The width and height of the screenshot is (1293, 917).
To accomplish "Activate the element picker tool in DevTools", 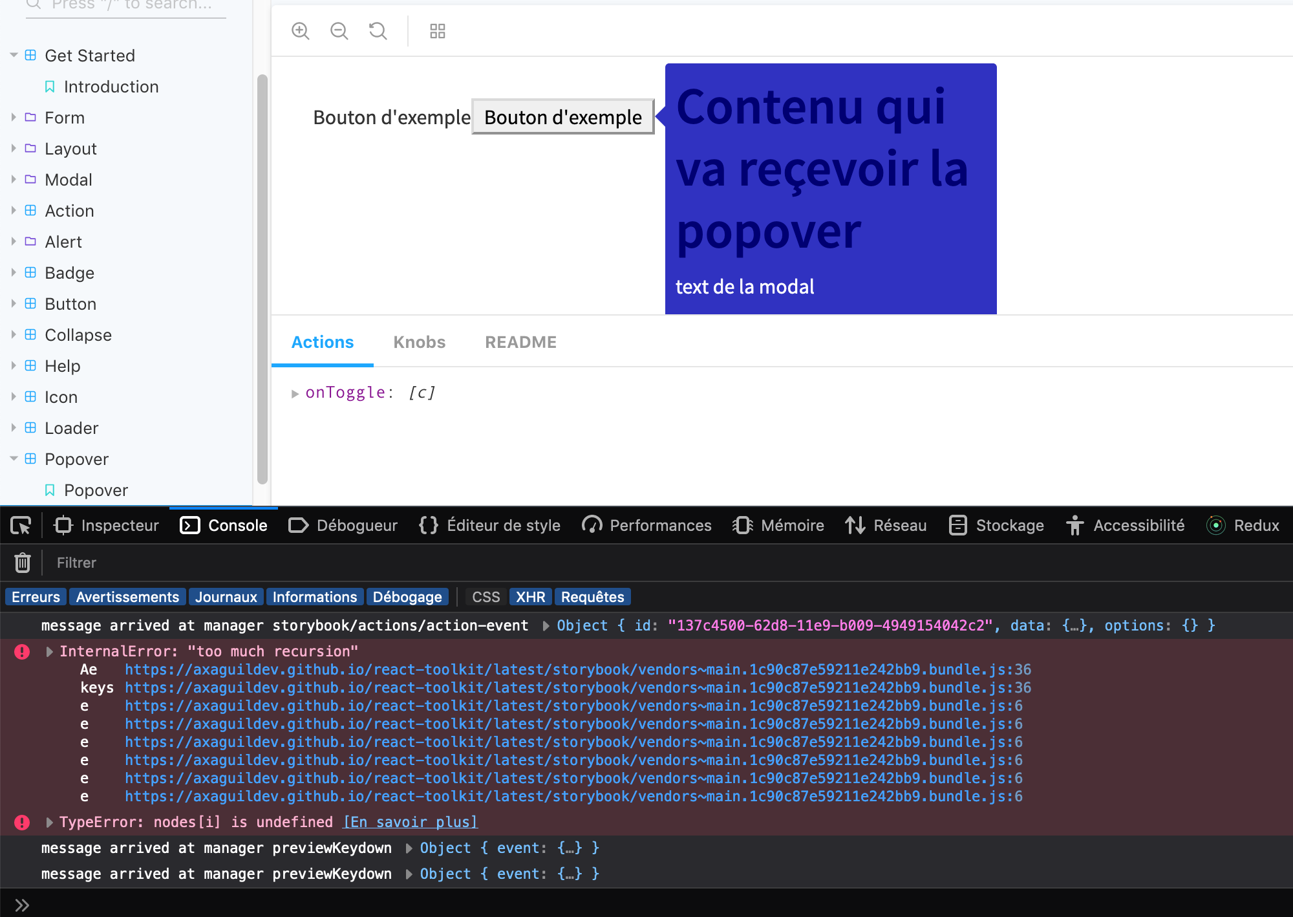I will coord(20,525).
